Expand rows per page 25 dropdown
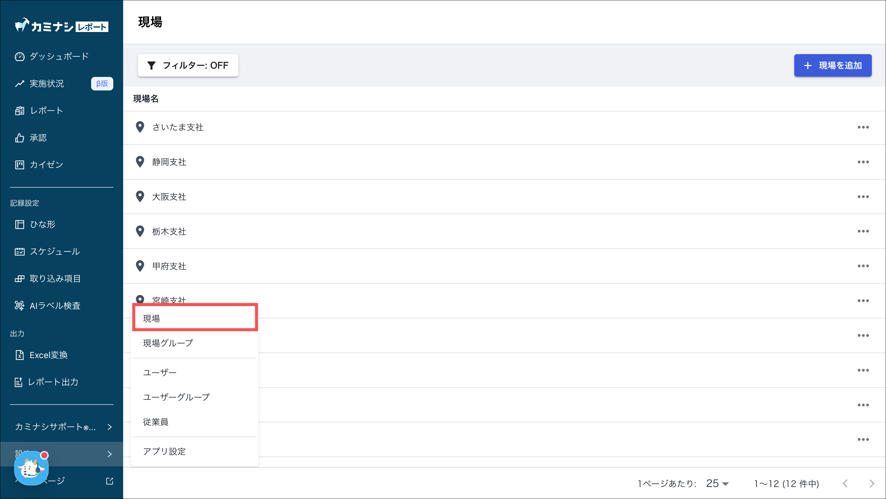886x499 pixels. point(718,484)
